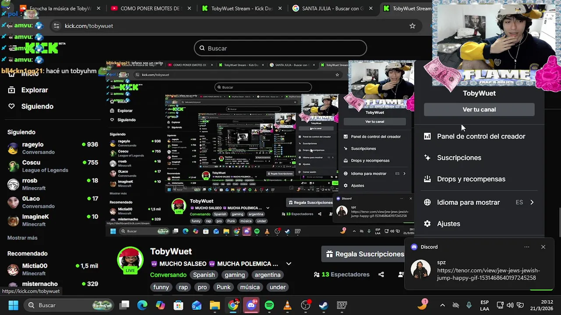This screenshot has width=561, height=315.
Task: Select the funny tag
Action: pyautogui.click(x=161, y=287)
